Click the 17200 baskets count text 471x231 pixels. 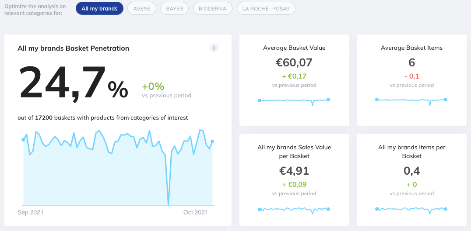[44, 117]
